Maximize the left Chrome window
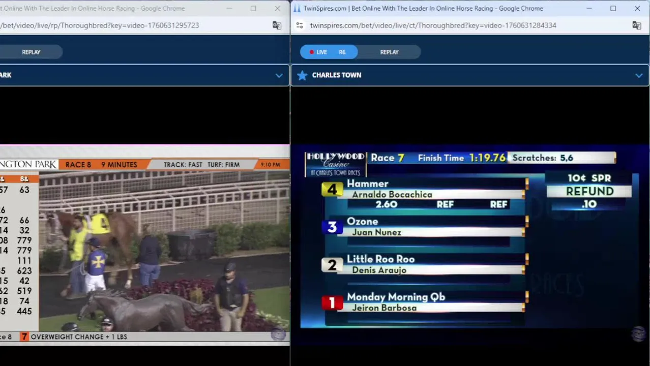This screenshot has width=650, height=366. click(x=253, y=8)
